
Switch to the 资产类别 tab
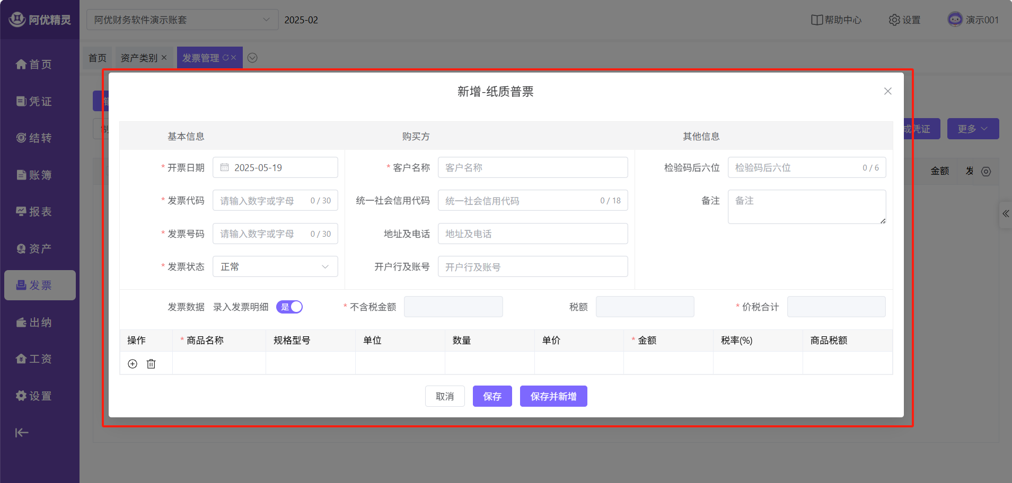click(139, 58)
